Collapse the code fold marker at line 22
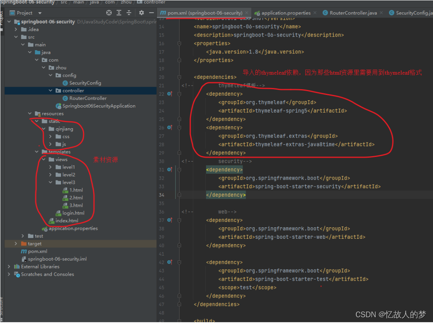 (x=179, y=94)
